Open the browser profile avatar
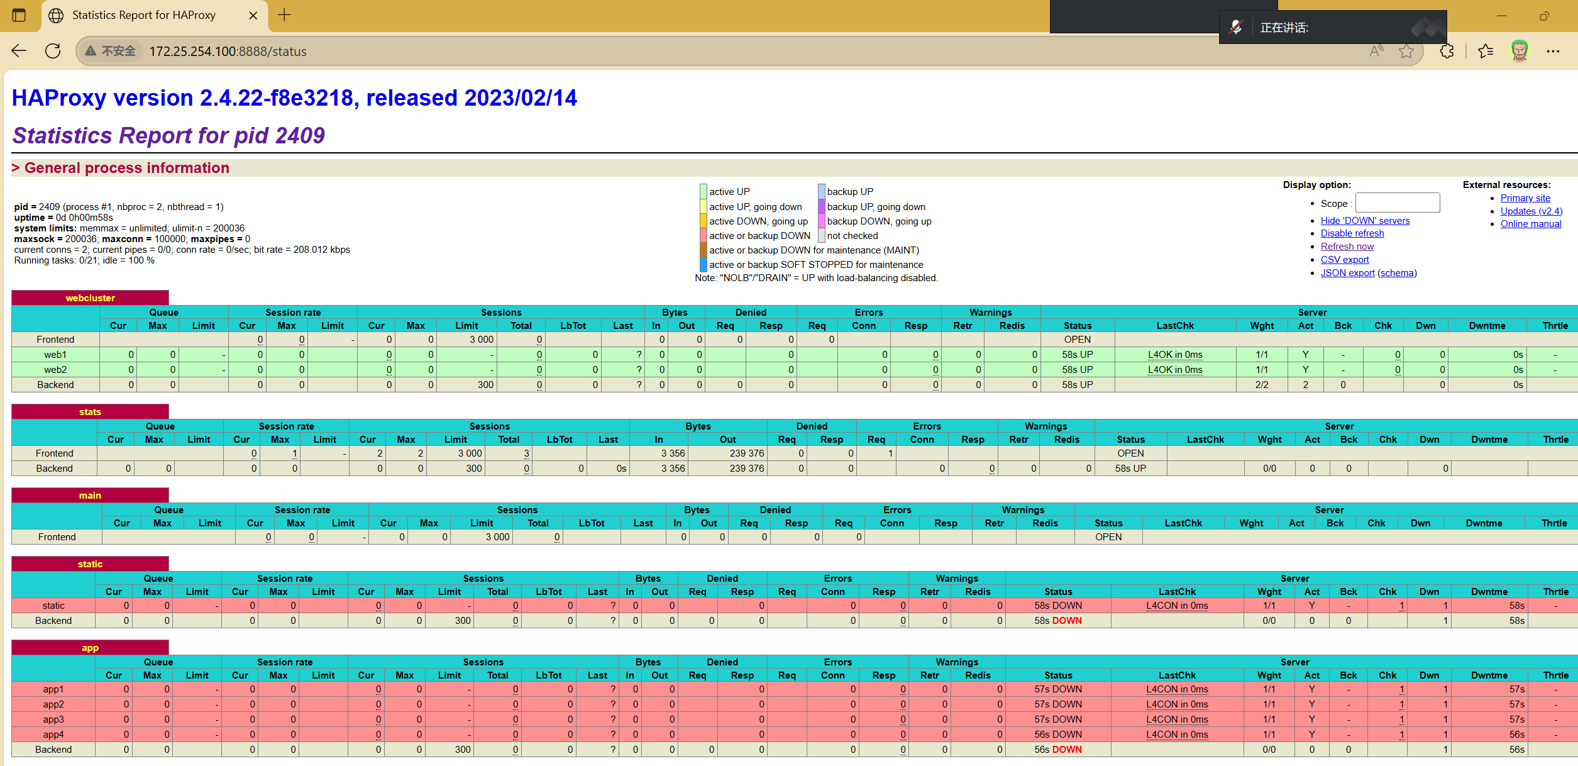 coord(1520,51)
